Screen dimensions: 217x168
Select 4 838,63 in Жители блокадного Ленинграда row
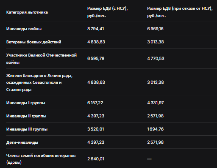pos(96,83)
